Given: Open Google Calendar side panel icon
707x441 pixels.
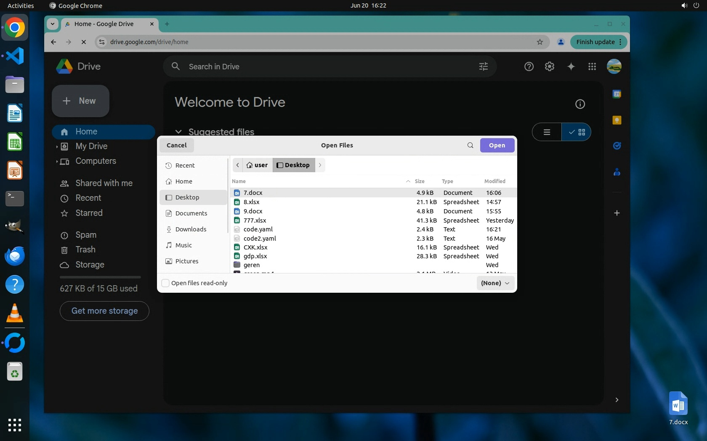Looking at the screenshot, I should point(617,94).
